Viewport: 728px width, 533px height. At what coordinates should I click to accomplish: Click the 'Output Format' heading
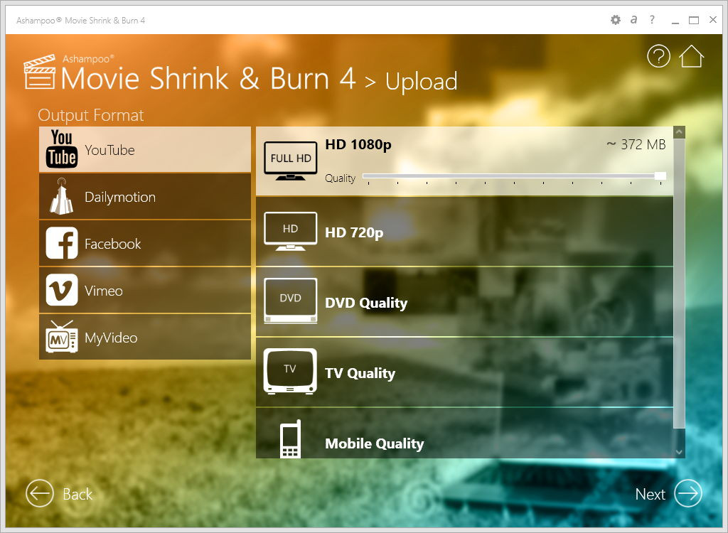pyautogui.click(x=90, y=114)
